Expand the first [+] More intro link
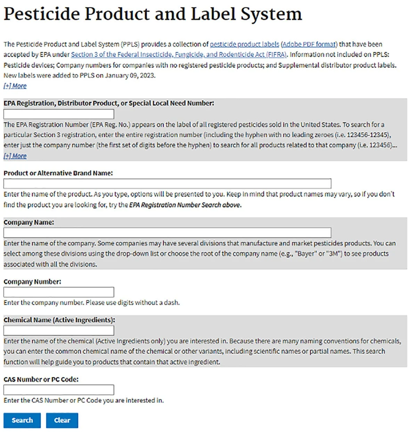The image size is (417, 432). point(15,86)
